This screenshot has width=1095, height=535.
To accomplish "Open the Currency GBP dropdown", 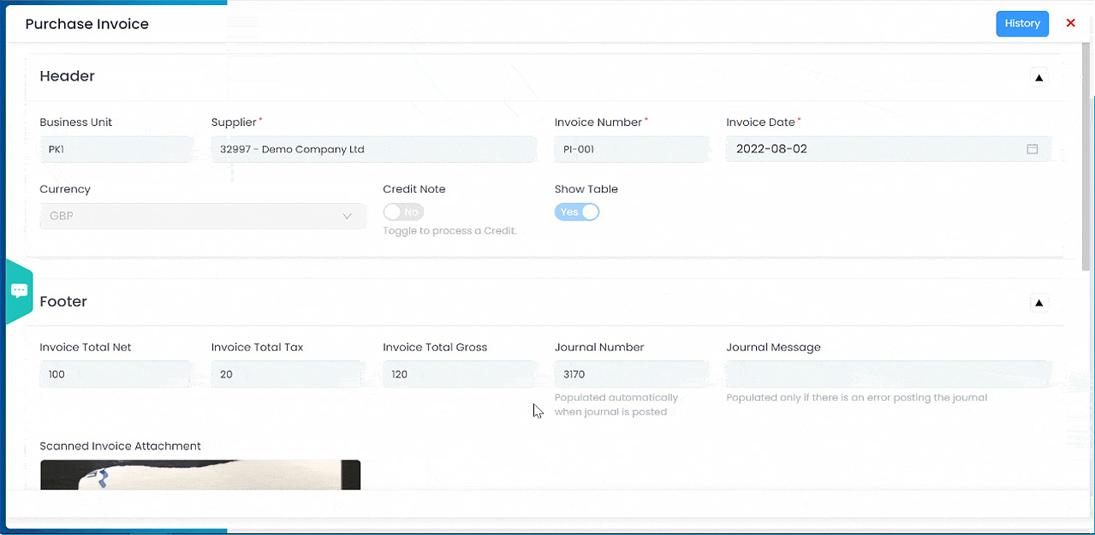I will pyautogui.click(x=203, y=216).
